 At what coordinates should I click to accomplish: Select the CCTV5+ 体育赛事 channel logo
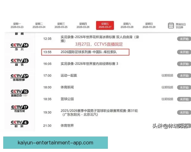click(x=19, y=78)
